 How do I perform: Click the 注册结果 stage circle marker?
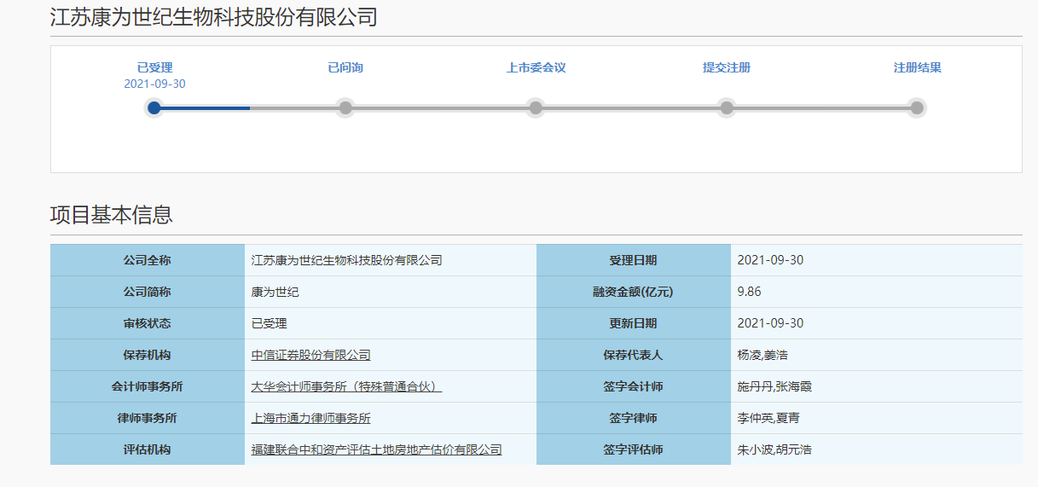(x=917, y=107)
